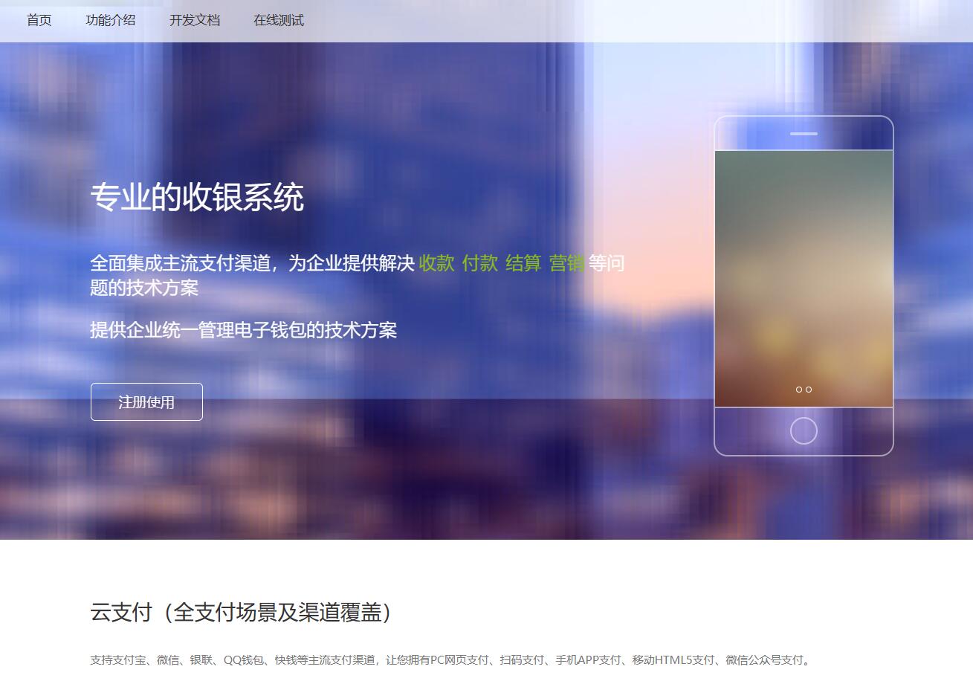
Task: Click the green 付款 keyword
Action: 479,263
